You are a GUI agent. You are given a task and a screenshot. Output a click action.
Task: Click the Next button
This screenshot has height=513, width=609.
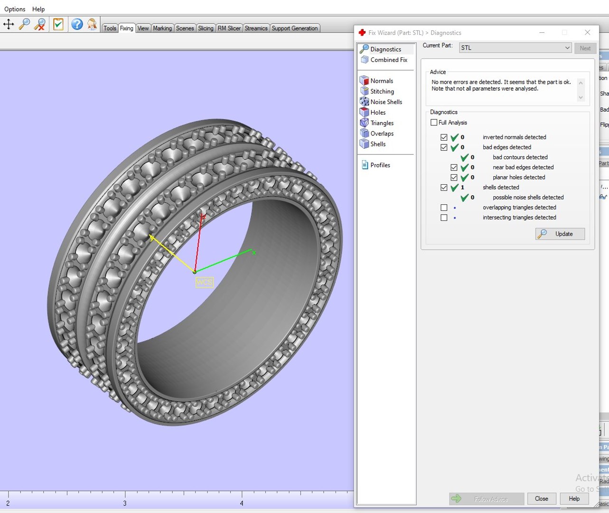click(585, 48)
